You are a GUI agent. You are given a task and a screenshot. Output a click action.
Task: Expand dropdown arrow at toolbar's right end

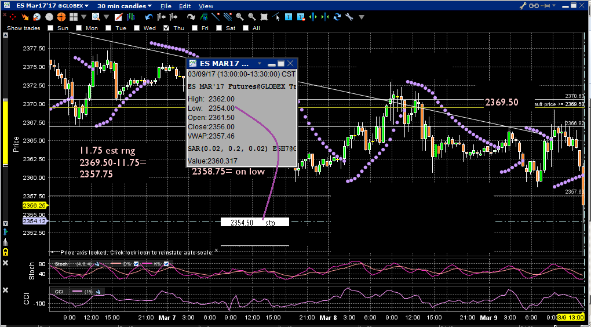pyautogui.click(x=362, y=17)
